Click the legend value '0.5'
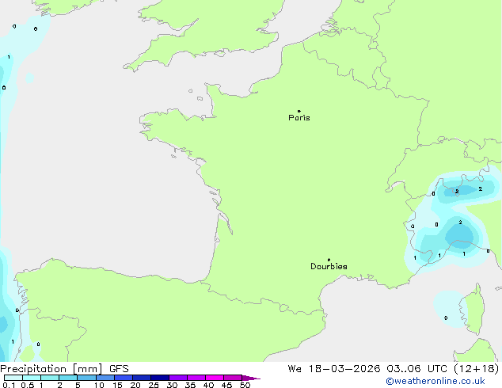Screen dimensions: 502x388 tap(27, 385)
